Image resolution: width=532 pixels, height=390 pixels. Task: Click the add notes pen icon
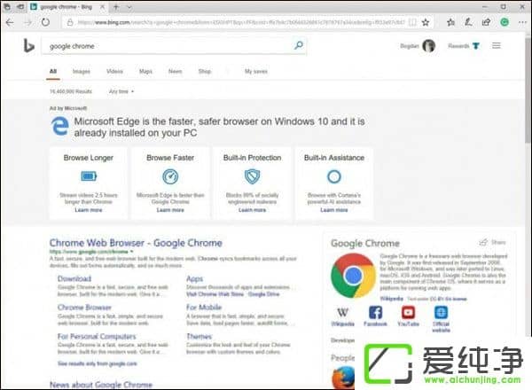tap(468, 22)
